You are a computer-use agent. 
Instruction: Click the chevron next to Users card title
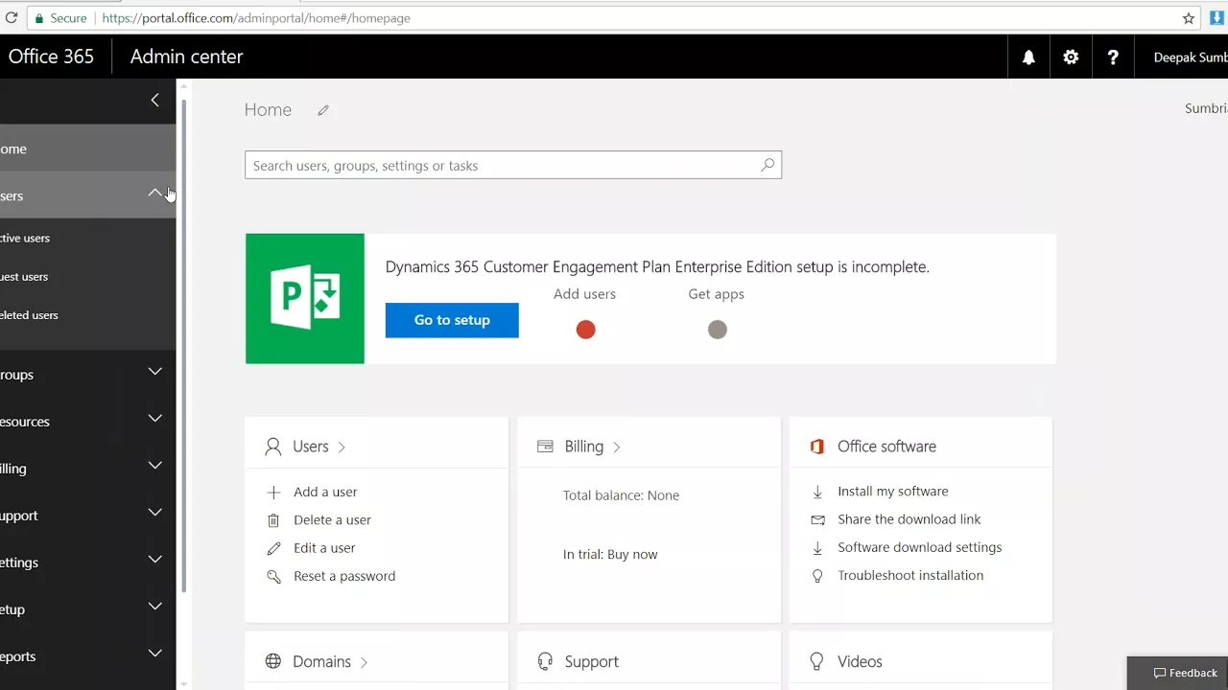pyautogui.click(x=342, y=448)
